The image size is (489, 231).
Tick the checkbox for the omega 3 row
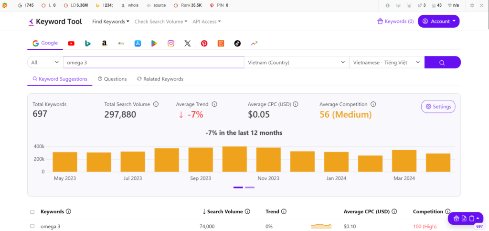coord(32,226)
